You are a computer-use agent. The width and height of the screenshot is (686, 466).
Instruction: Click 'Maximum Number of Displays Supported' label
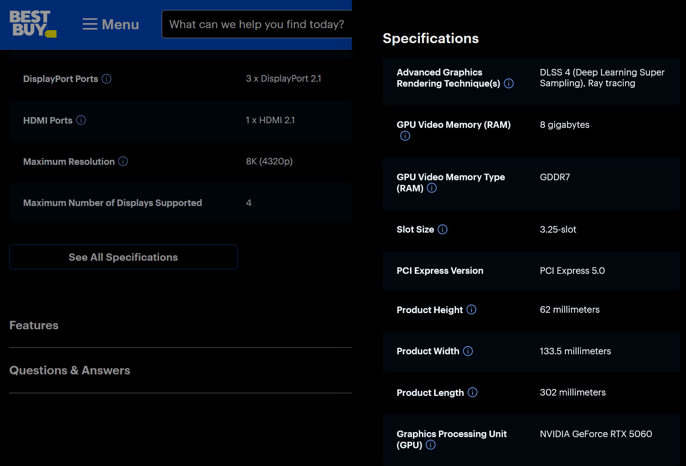coord(112,203)
